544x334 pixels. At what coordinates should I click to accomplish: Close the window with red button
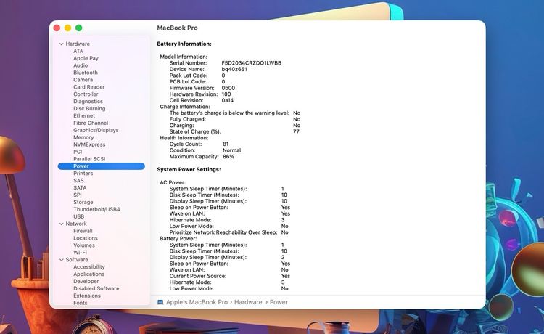(x=57, y=28)
